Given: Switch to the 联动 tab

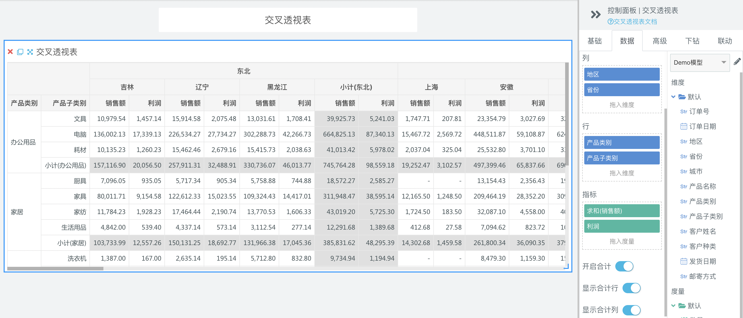Looking at the screenshot, I should [725, 41].
